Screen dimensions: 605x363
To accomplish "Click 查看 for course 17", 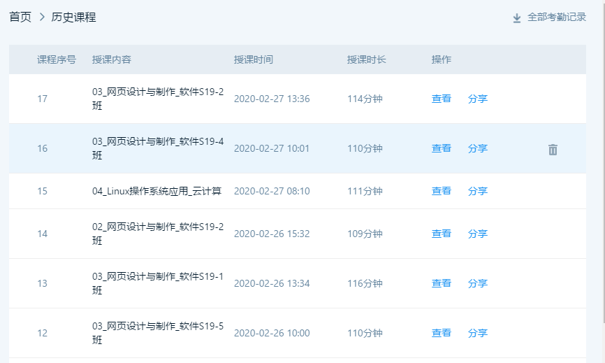I will point(441,99).
